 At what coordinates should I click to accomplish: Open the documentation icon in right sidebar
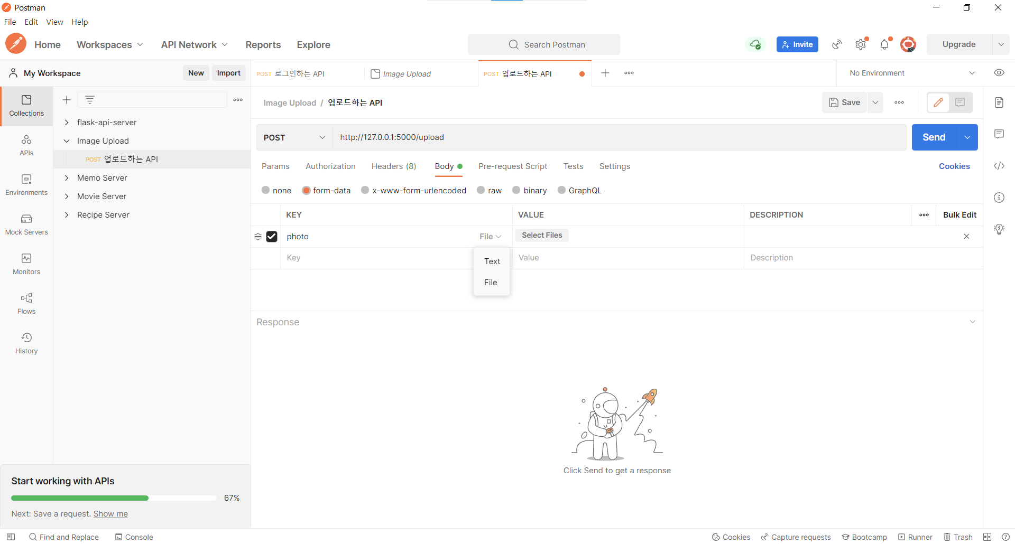click(999, 102)
